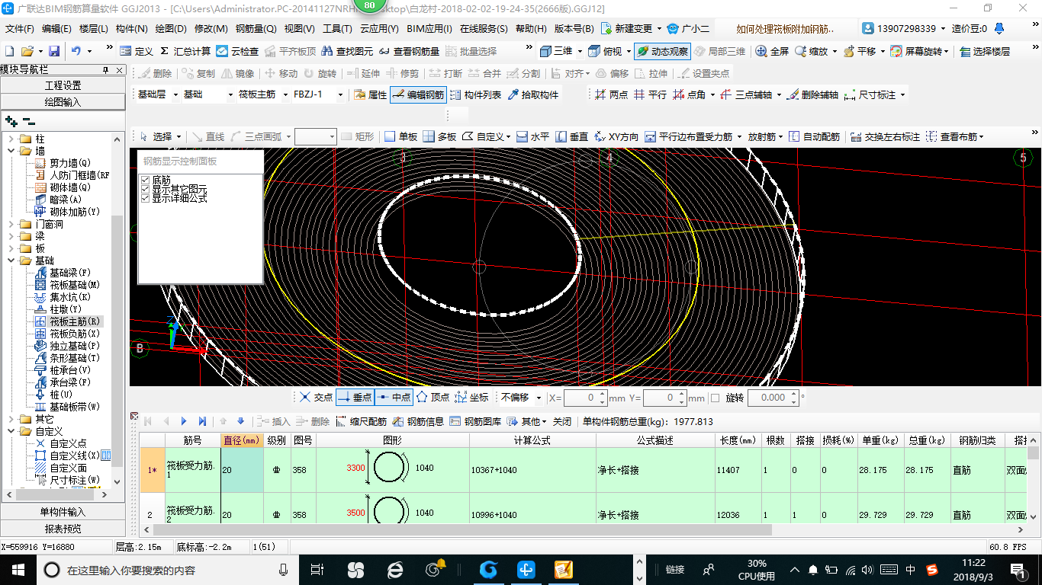Click 工程设置 project settings button
The image size is (1042, 585).
coord(63,85)
